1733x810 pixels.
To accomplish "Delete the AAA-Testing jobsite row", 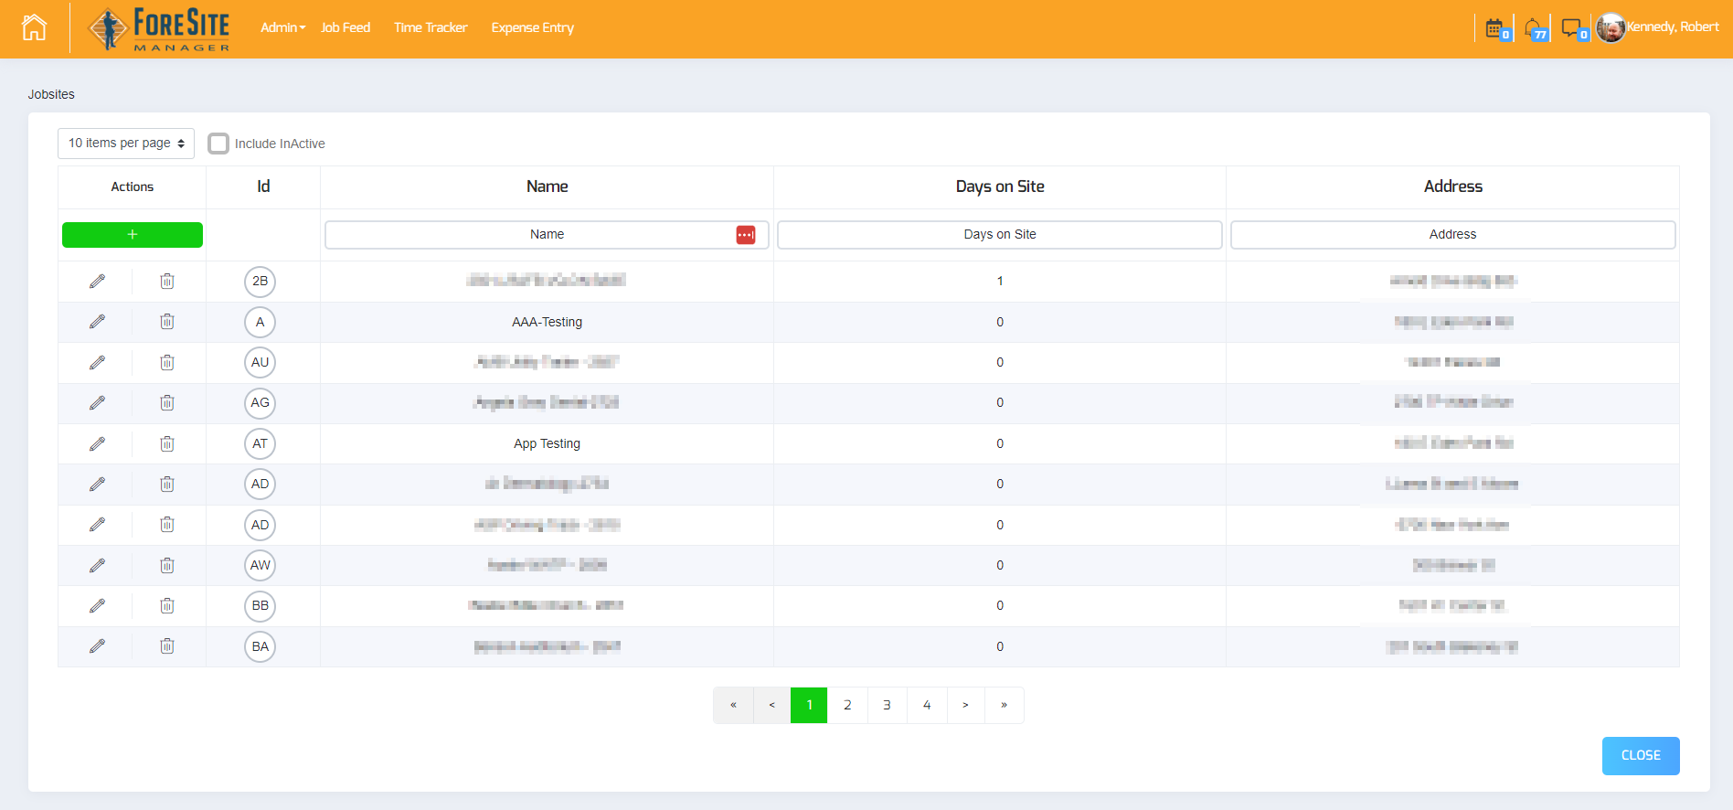I will tap(167, 322).
